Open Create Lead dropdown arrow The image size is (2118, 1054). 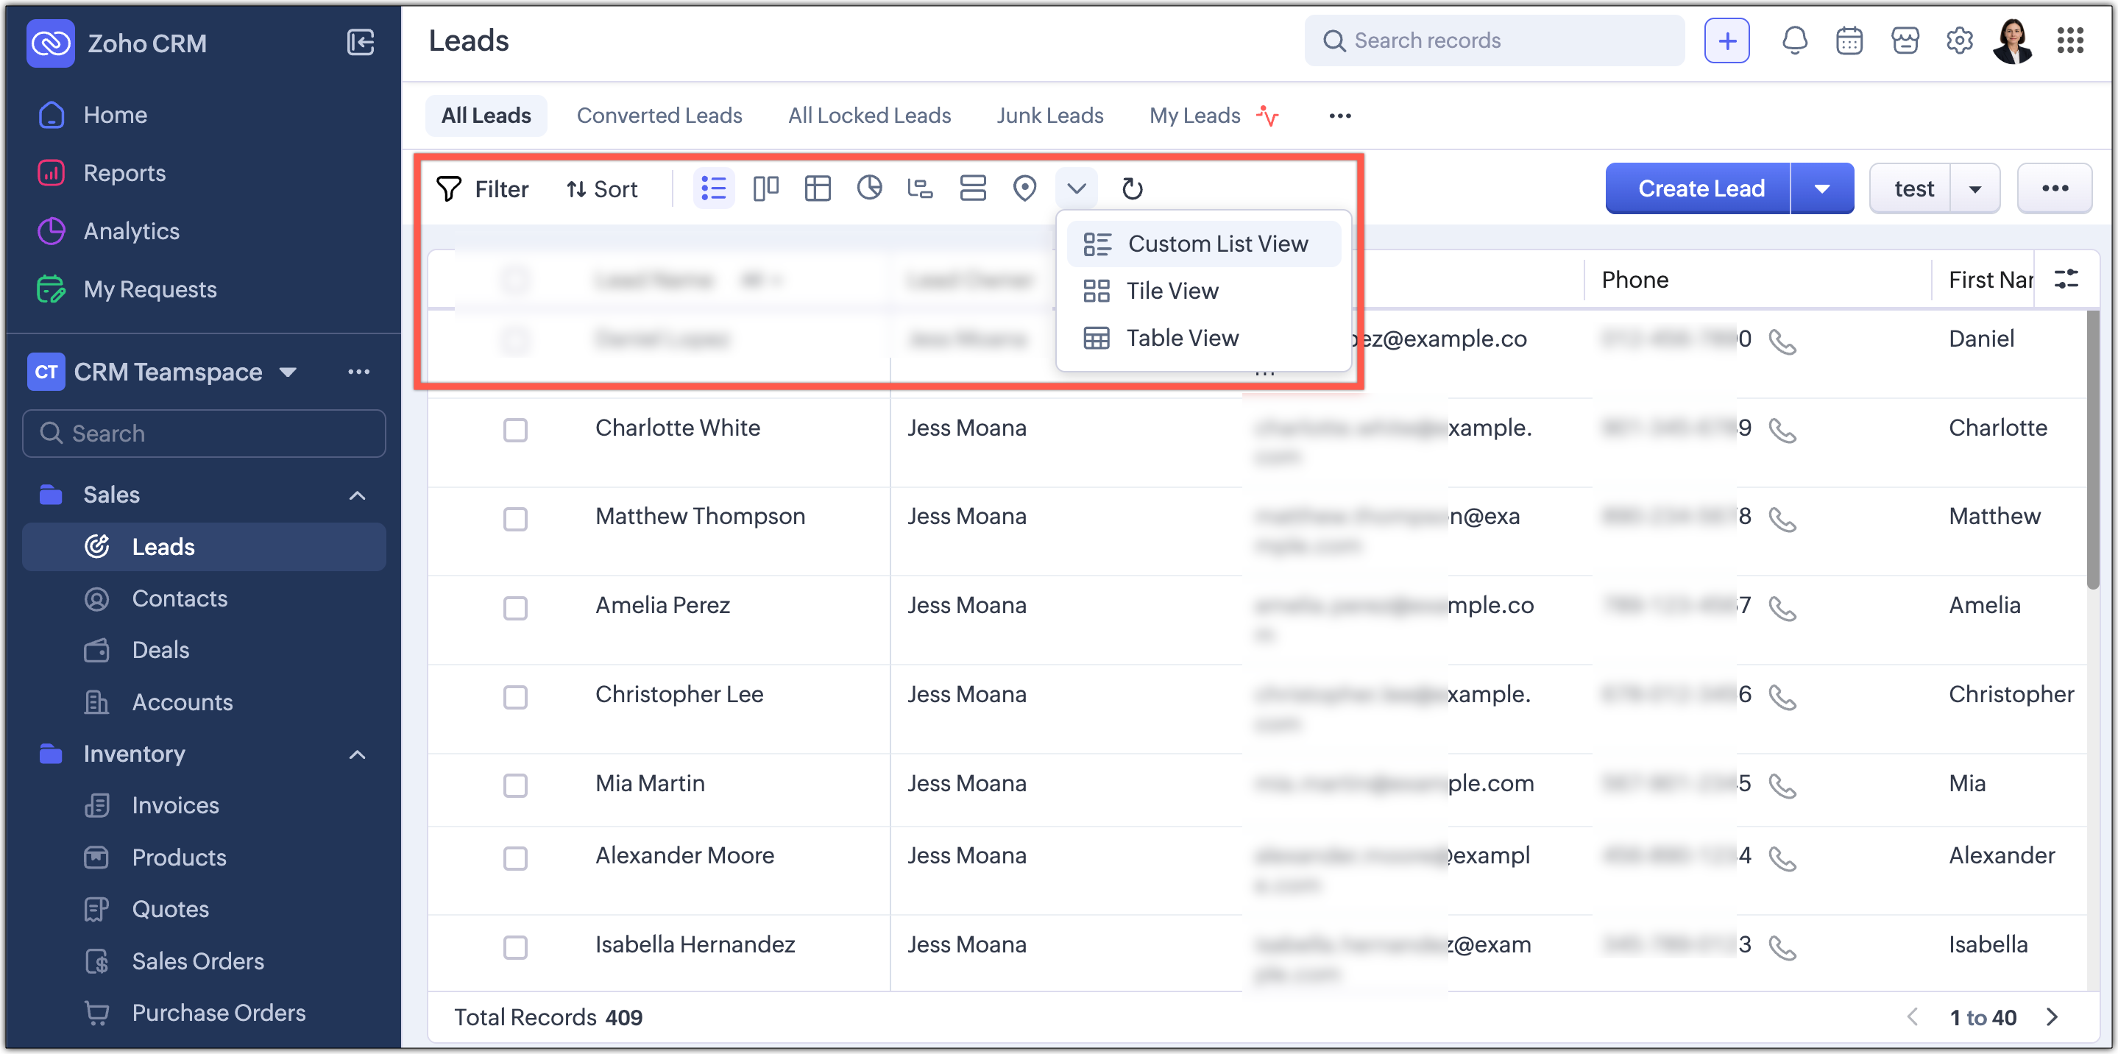(x=1822, y=188)
